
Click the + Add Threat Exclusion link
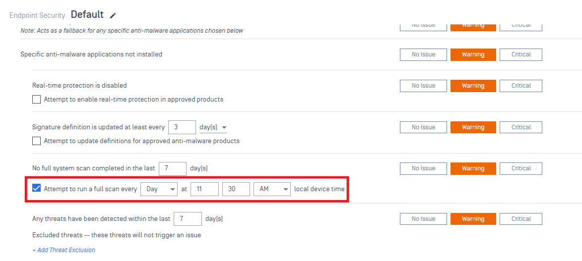(x=64, y=250)
